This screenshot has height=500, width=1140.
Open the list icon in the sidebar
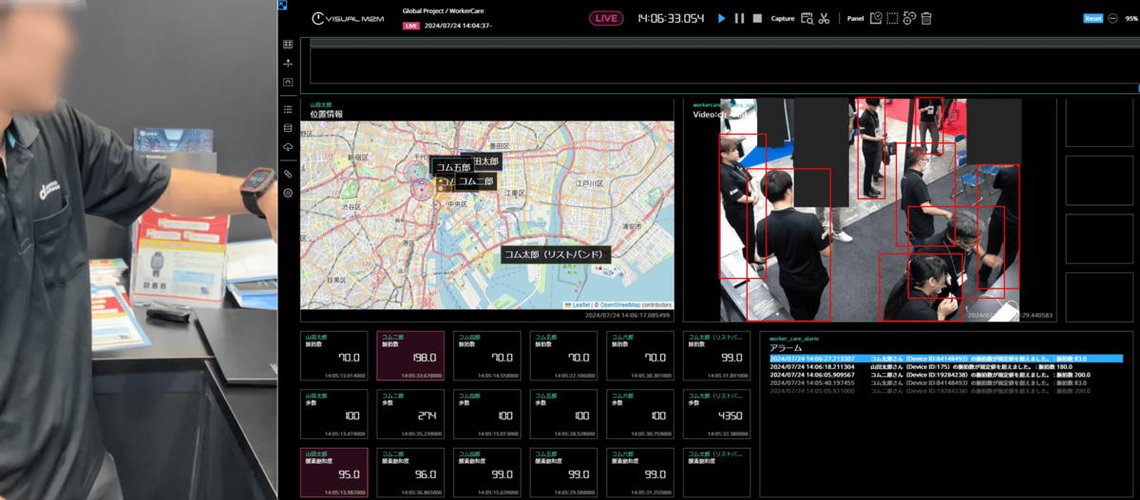click(288, 109)
